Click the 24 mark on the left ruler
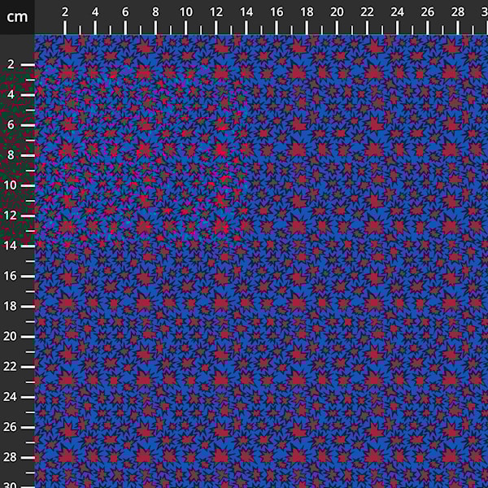The image size is (488, 488). (28, 397)
